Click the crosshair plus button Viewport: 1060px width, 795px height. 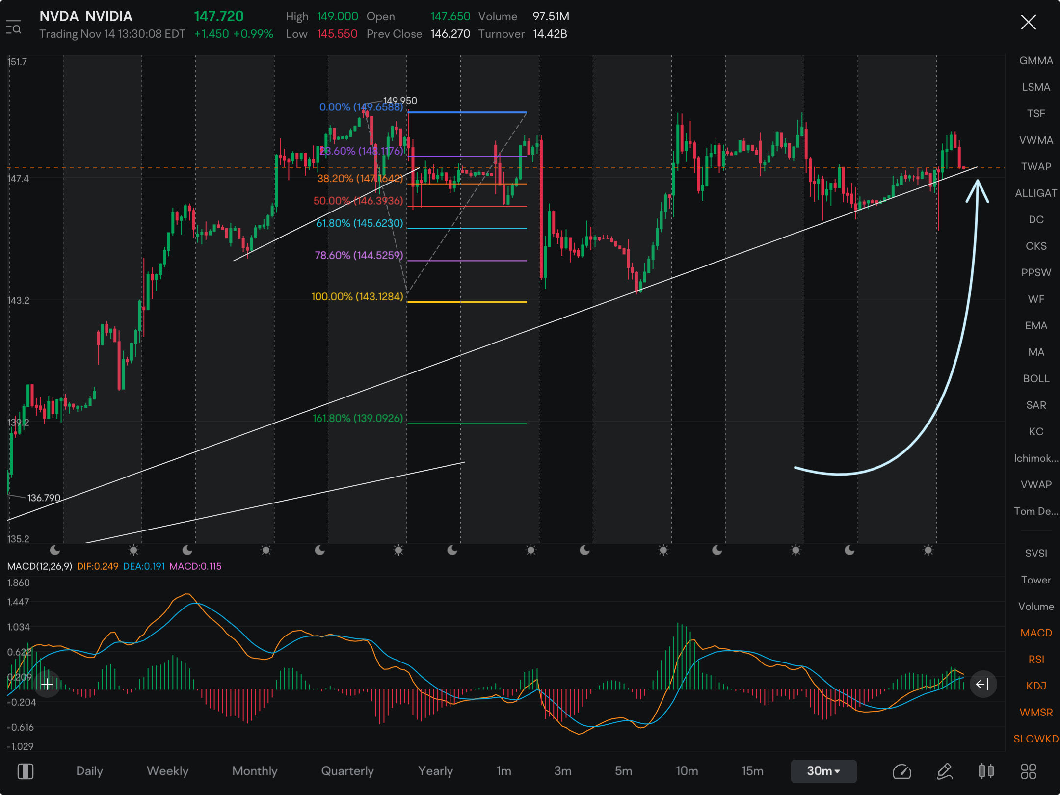click(47, 684)
